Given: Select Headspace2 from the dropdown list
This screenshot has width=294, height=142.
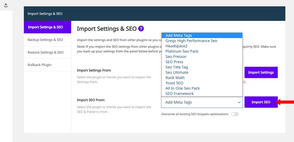Looking at the screenshot, I should click(x=202, y=46).
